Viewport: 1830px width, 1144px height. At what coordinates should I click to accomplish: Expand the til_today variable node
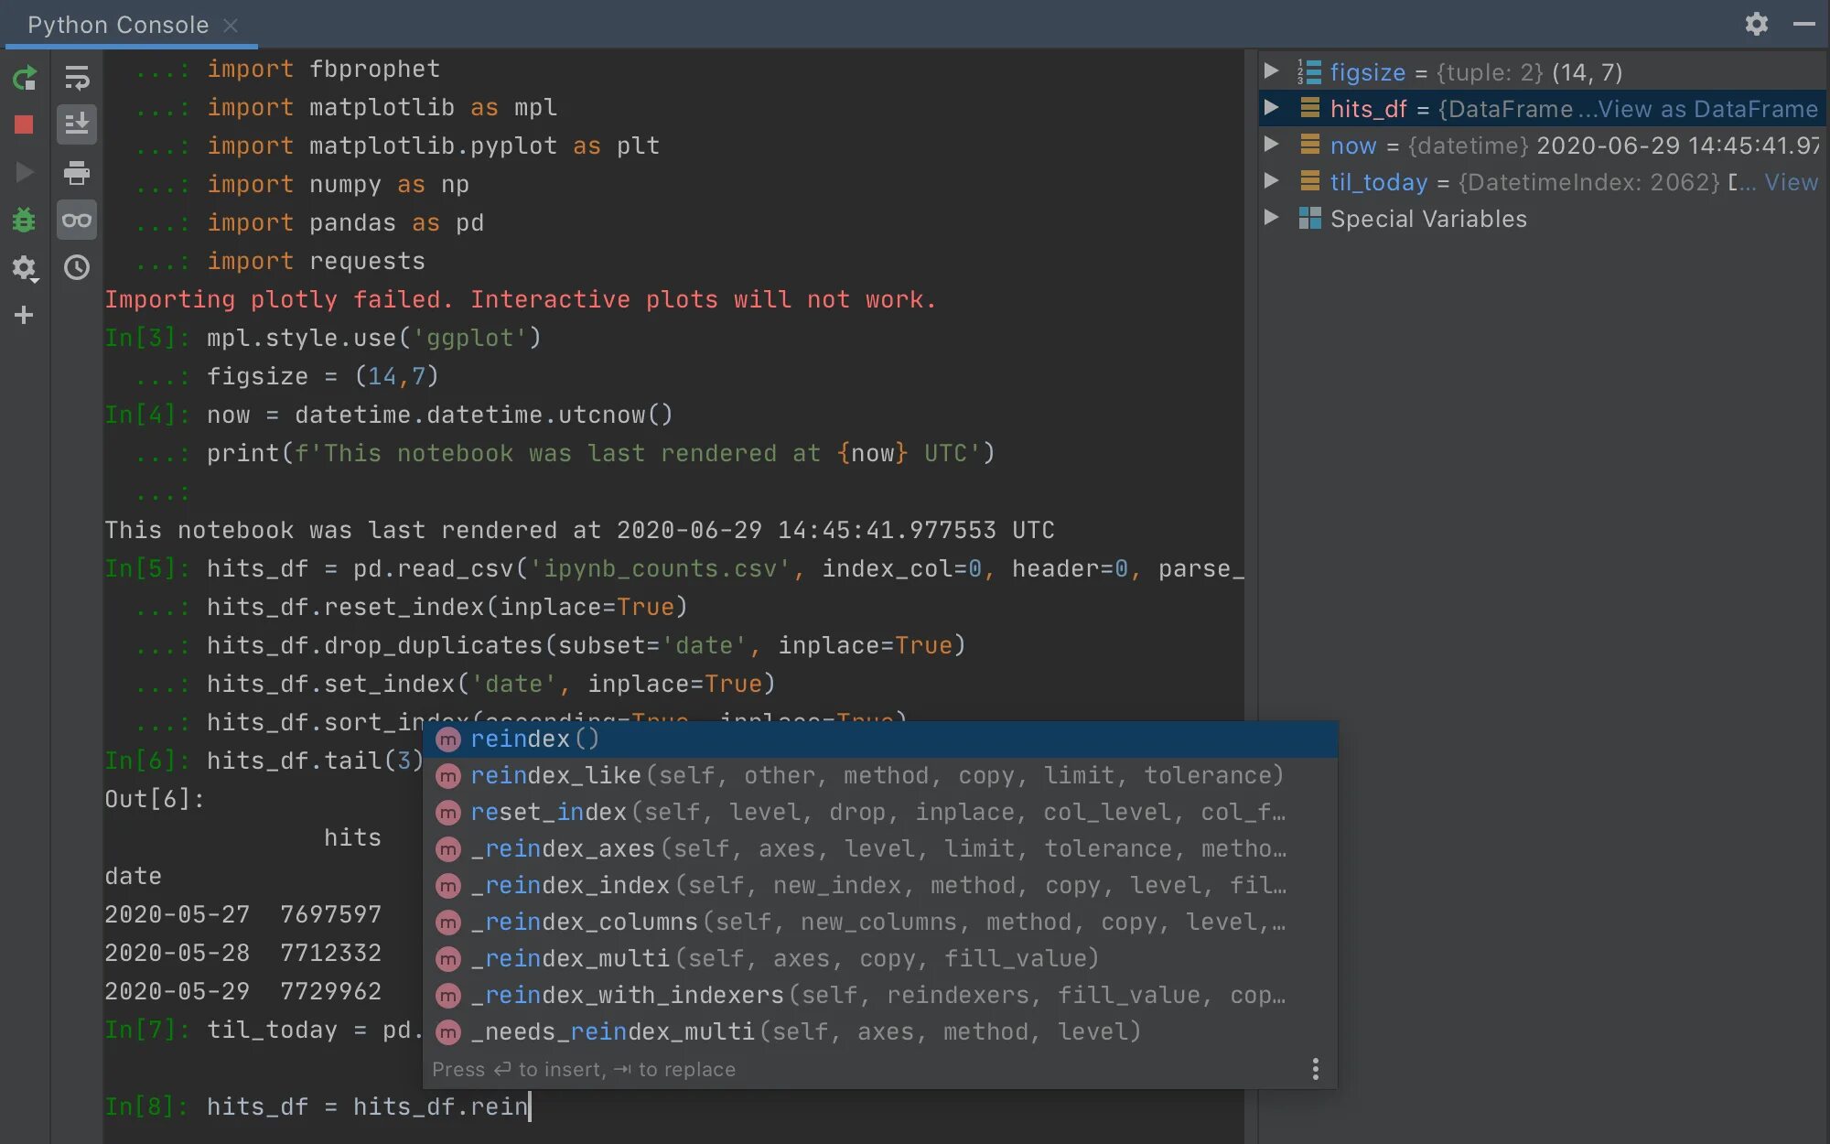pyautogui.click(x=1271, y=181)
